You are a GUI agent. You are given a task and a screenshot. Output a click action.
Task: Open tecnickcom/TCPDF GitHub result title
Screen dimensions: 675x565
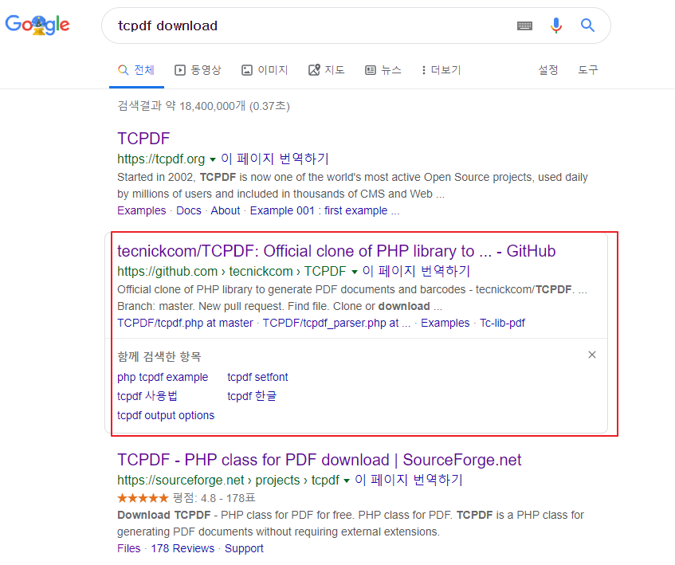coord(336,251)
